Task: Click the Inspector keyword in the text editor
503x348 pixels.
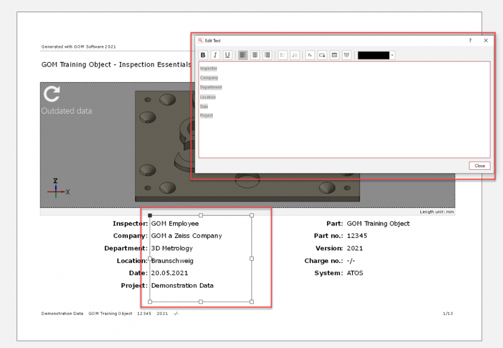Action: [x=208, y=68]
